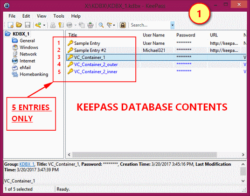This screenshot has height=196, width=250.
Task: Click the Copy password key icon
Action: (61, 25)
